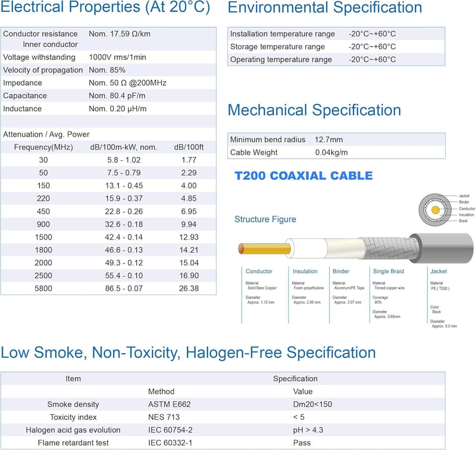This screenshot has height=450, width=476.
Task: Click the '6.95' dB/100ft value
Action: tap(189, 212)
